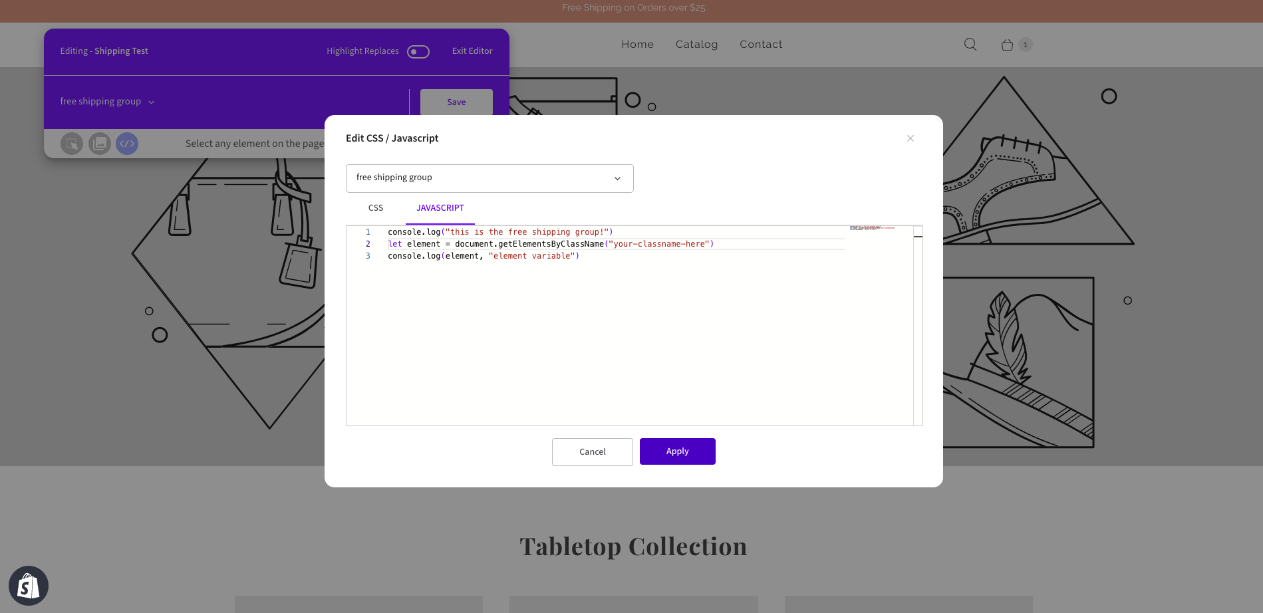Image resolution: width=1263 pixels, height=613 pixels.
Task: Open the shopping cart bag icon
Action: pos(1007,45)
